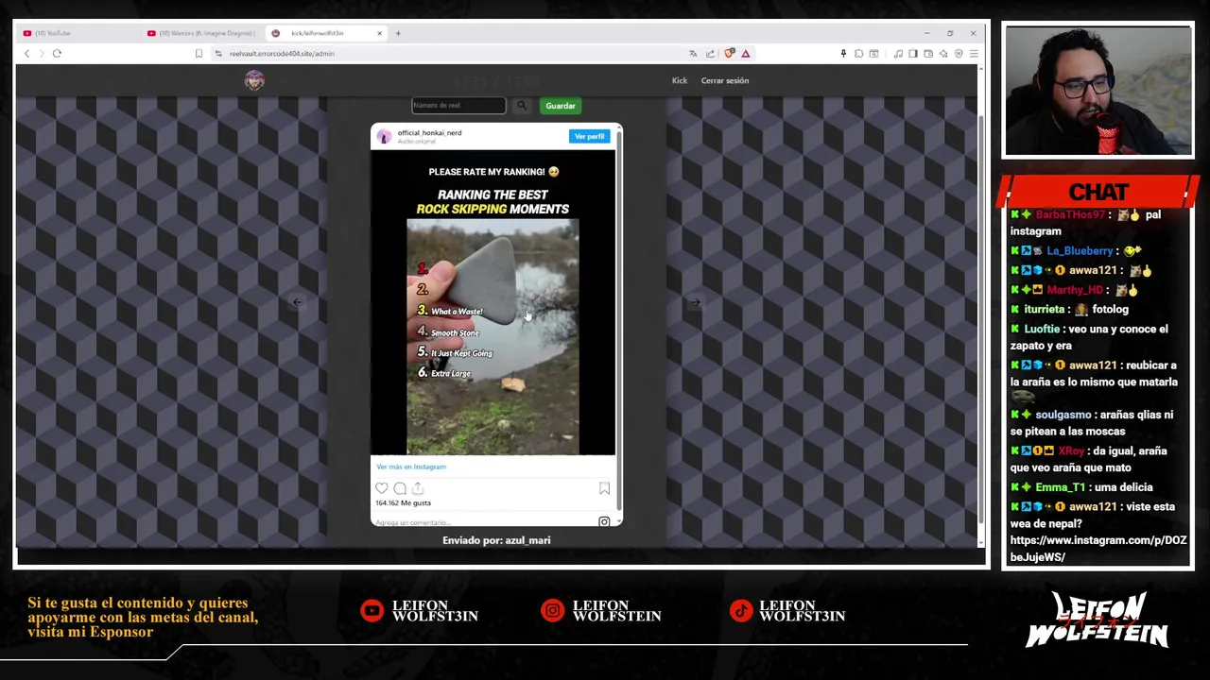This screenshot has height=680, width=1210.
Task: Go to previous reel with left arrow
Action: click(297, 302)
